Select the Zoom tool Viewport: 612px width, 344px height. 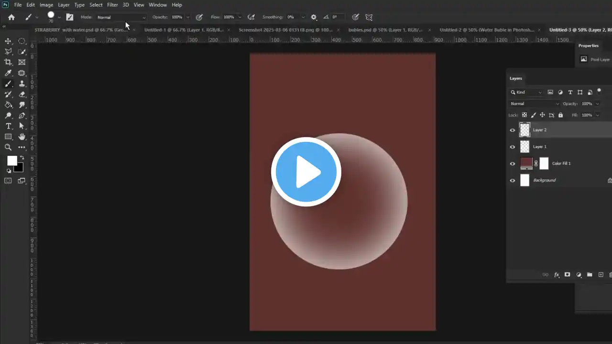[x=8, y=147]
